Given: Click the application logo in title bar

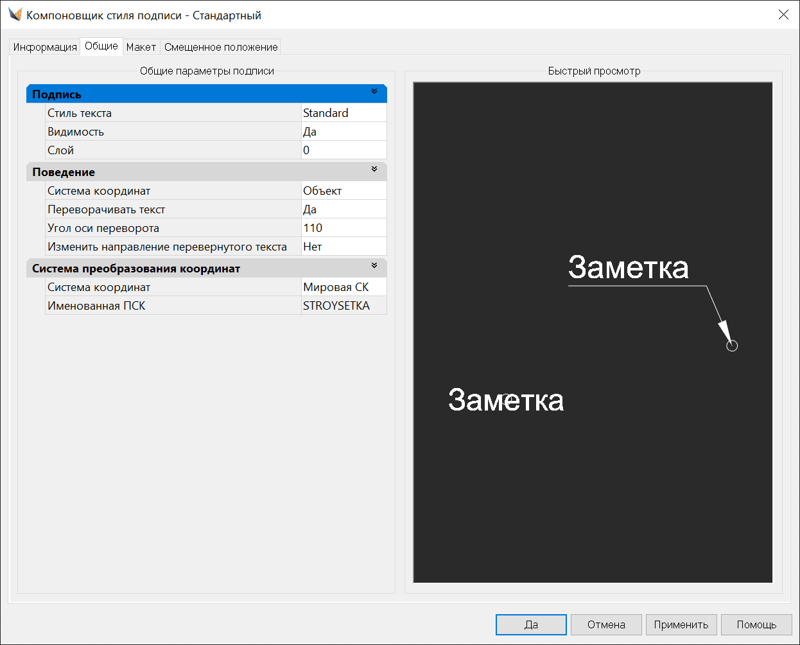Looking at the screenshot, I should (x=15, y=15).
